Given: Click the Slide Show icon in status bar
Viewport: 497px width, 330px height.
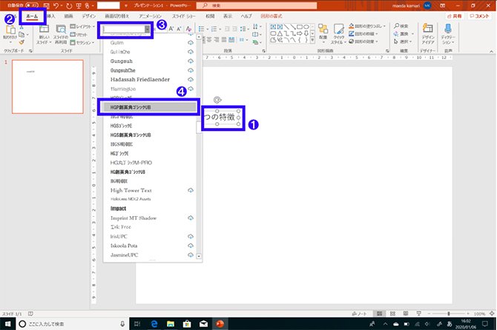Looking at the screenshot, I should (418, 314).
